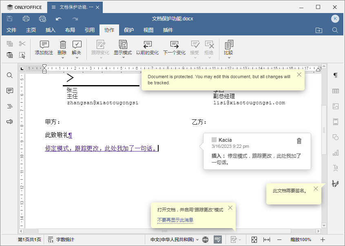This screenshot has height=246, width=345.
Task: Toggle spell checking ABC icon
Action: pyautogui.click(x=218, y=239)
